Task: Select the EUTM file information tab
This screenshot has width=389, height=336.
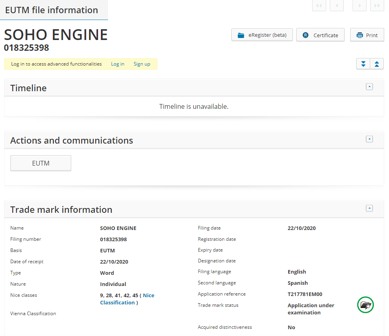Action: (52, 10)
